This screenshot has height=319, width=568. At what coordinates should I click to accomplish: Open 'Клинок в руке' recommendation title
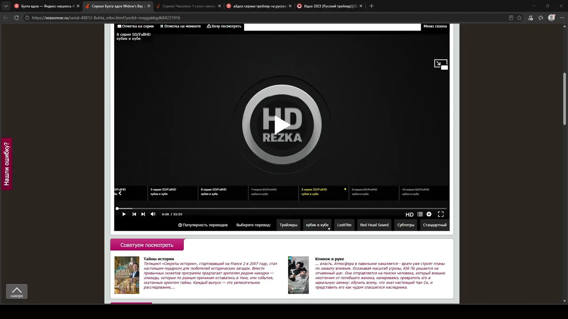[x=330, y=259]
